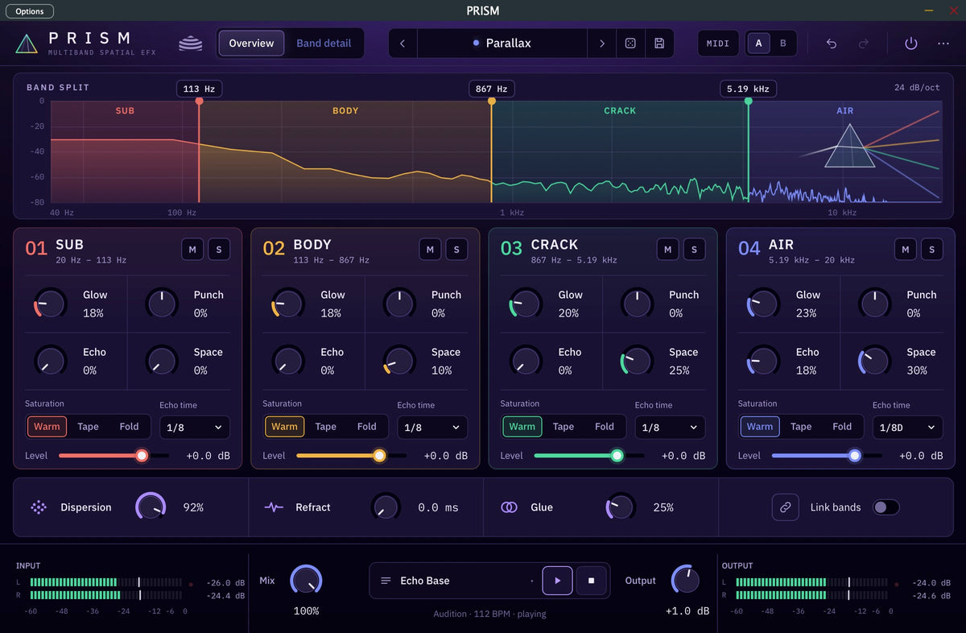Open the CRACK Echo time dropdown

coord(670,428)
